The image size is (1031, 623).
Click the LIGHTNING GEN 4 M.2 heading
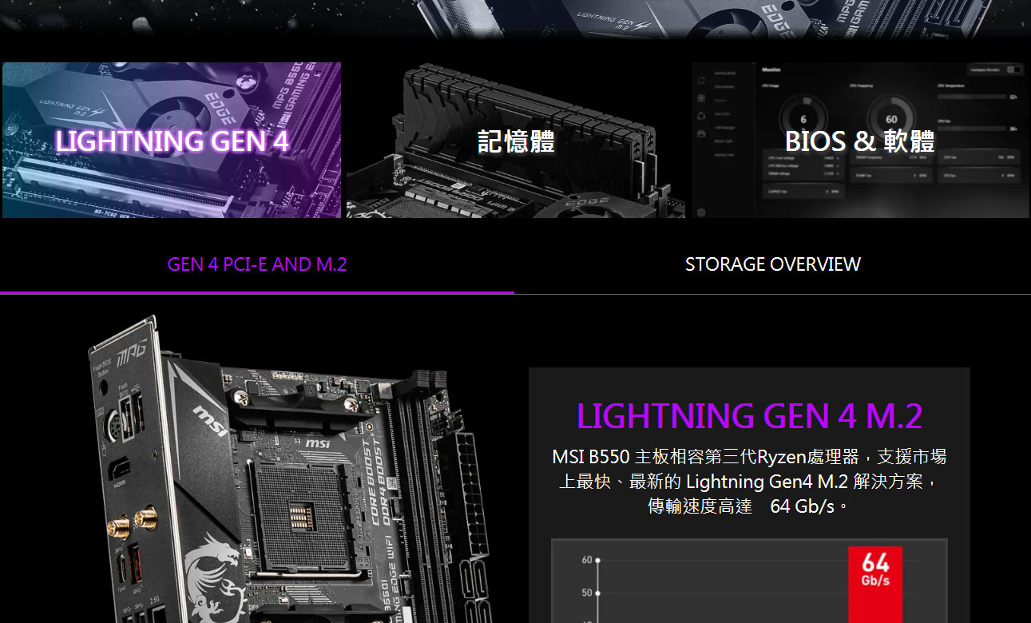[749, 416]
